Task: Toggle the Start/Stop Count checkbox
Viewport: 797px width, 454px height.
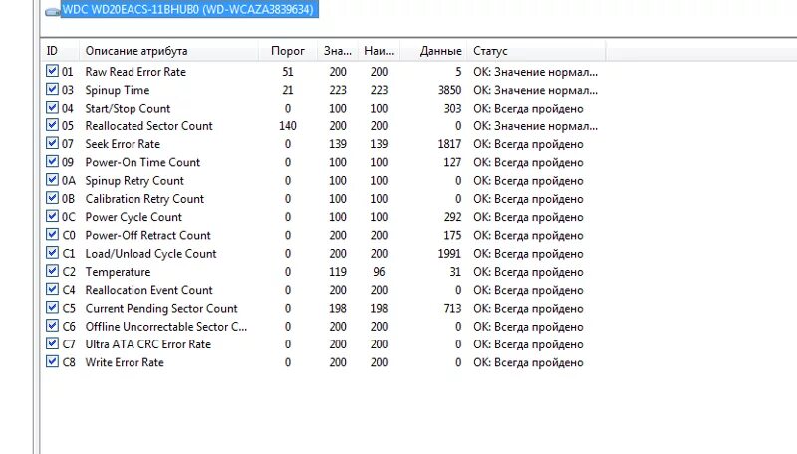Action: pyautogui.click(x=52, y=108)
